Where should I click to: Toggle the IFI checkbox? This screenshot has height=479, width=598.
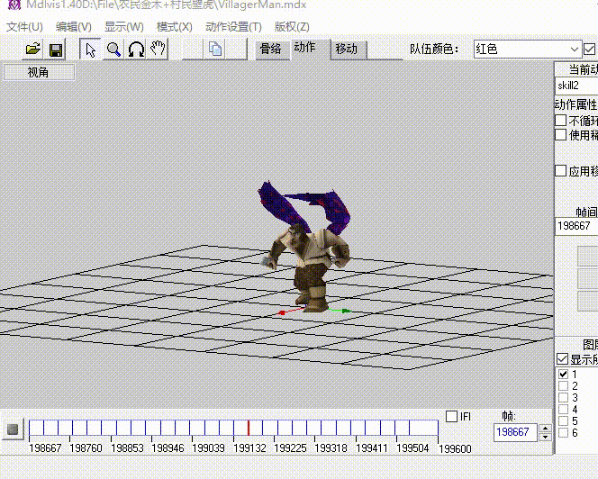(x=451, y=416)
